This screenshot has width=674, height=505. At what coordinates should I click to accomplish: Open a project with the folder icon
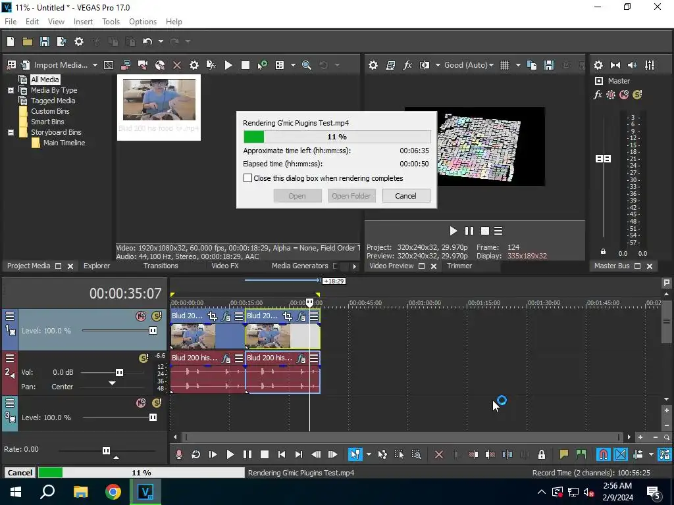[x=28, y=41]
